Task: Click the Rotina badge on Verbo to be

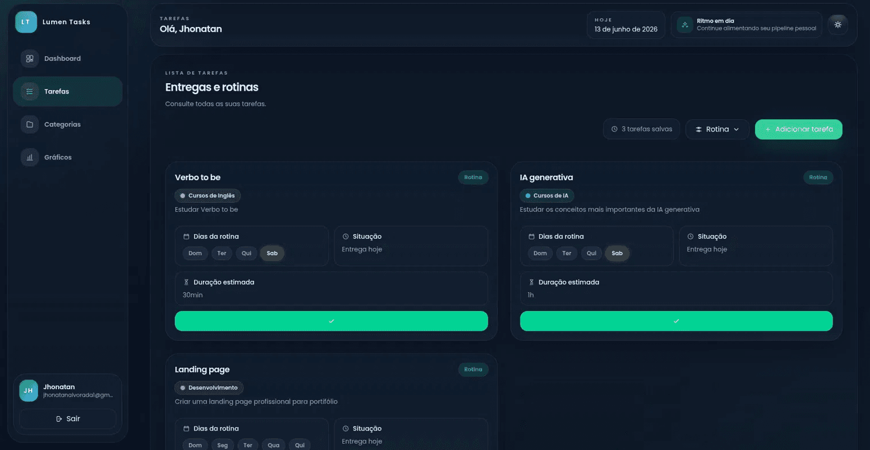Action: click(473, 177)
